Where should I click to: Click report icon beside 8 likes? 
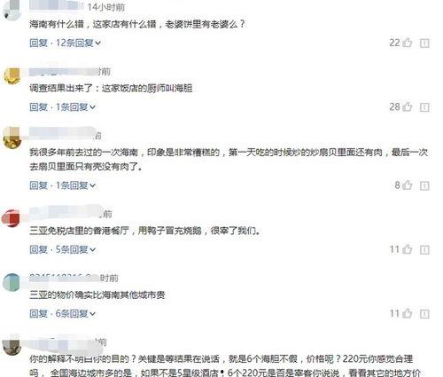click(x=424, y=185)
